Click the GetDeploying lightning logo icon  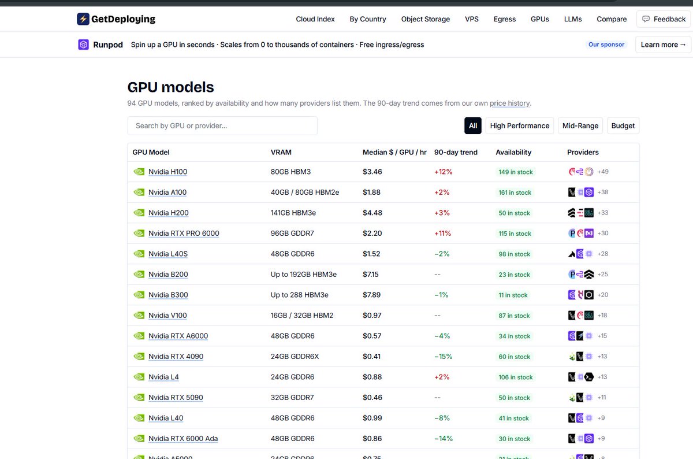tap(83, 19)
